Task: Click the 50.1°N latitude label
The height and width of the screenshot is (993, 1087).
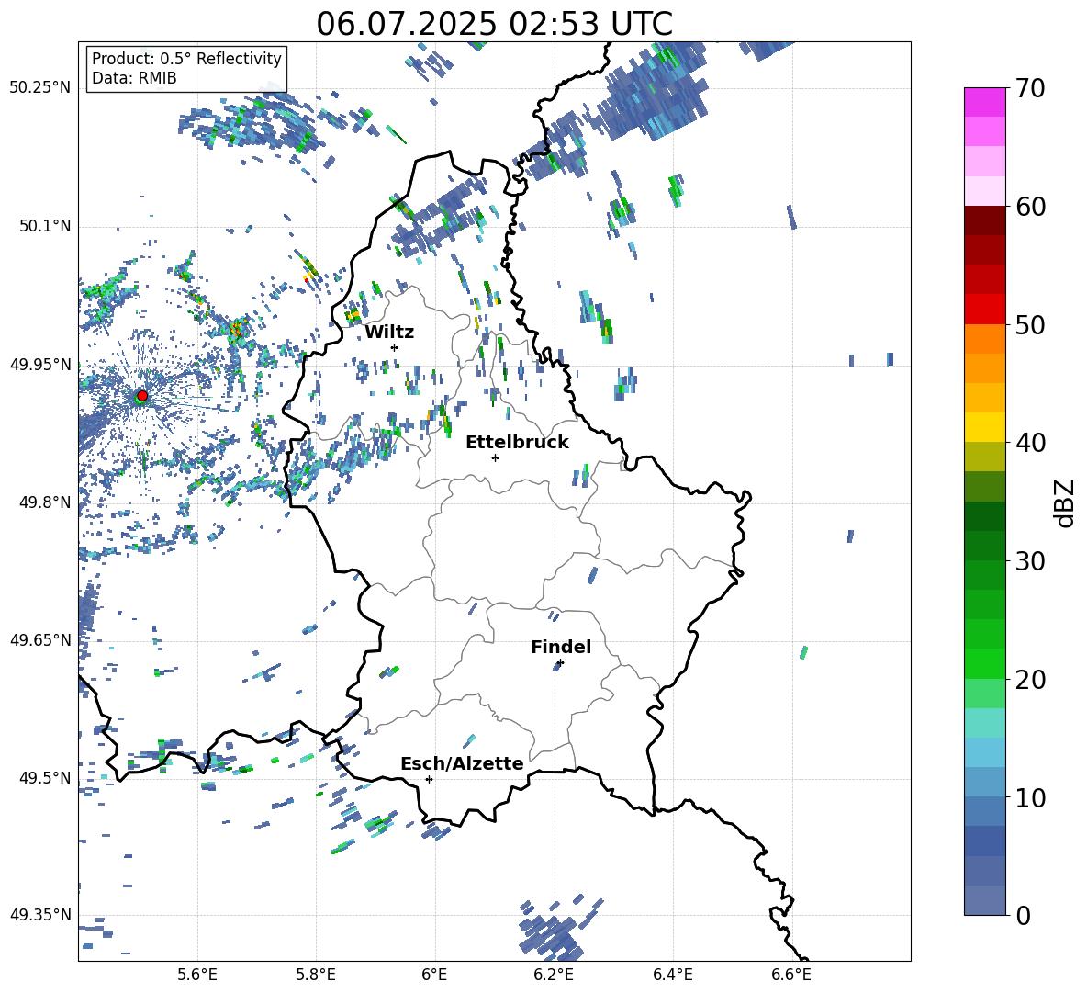Action: (x=44, y=226)
